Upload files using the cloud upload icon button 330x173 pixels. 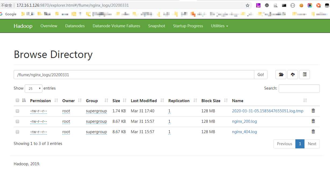pos(293,75)
